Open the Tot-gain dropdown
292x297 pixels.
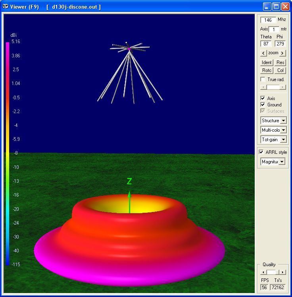pos(283,140)
